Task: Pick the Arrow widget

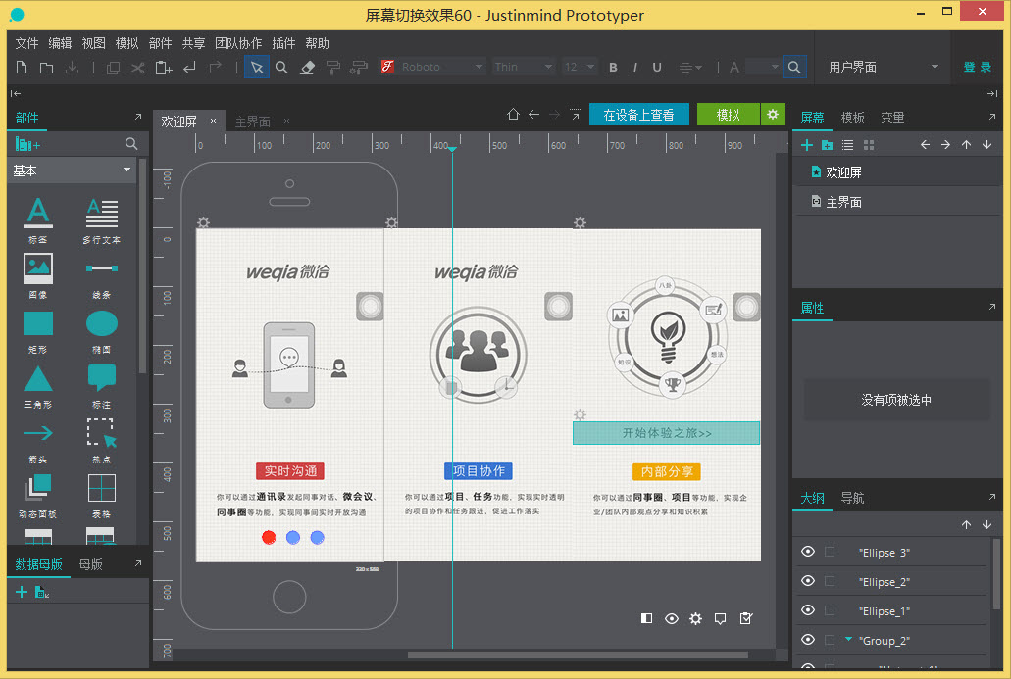Action: coord(38,441)
